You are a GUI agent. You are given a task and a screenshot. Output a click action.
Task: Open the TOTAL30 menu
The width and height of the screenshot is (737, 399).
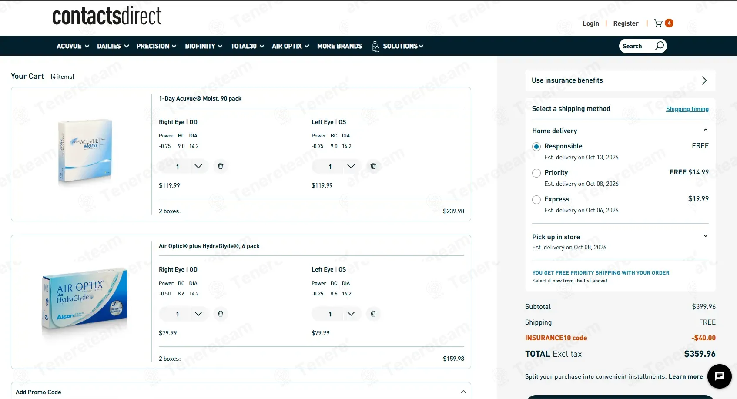click(247, 46)
